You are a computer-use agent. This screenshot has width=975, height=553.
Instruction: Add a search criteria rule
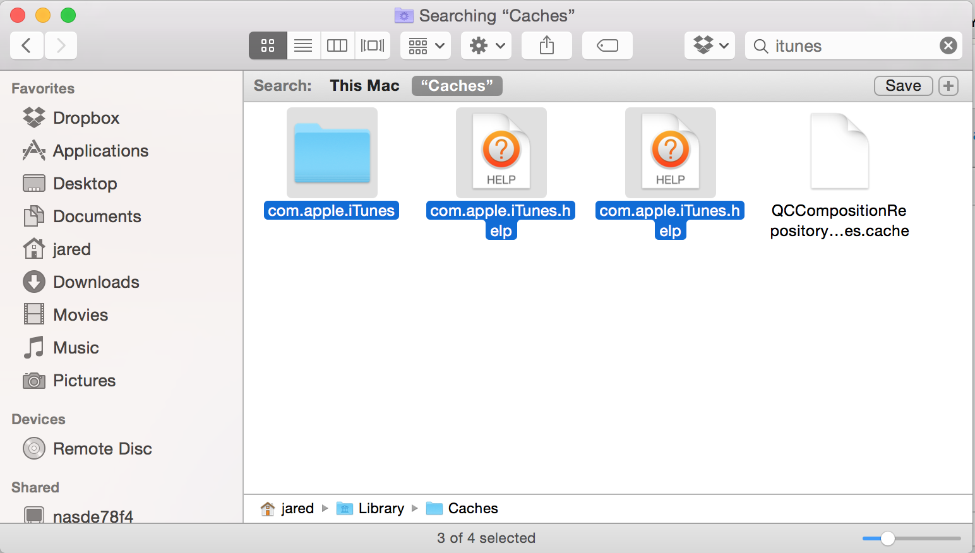click(948, 86)
